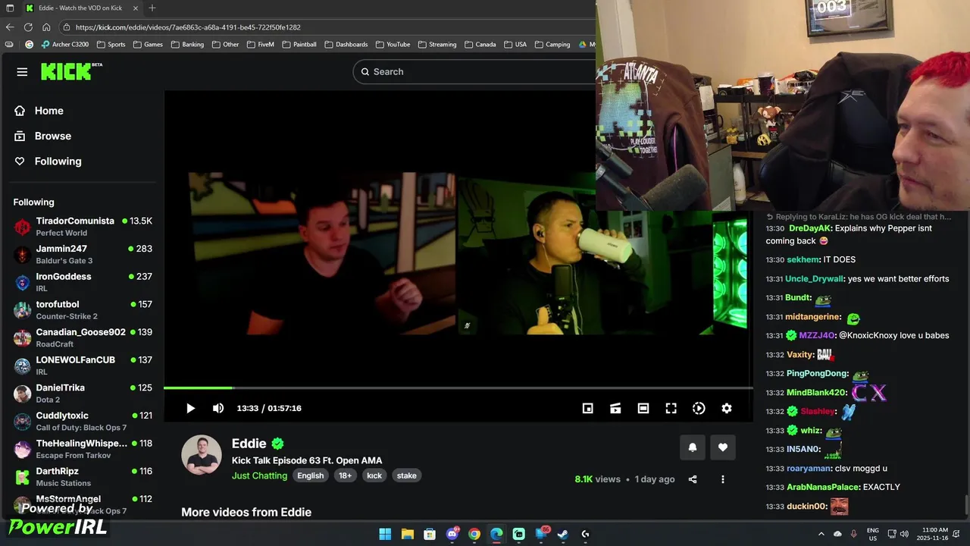Open the hamburger sidebar menu
Image resolution: width=970 pixels, height=546 pixels.
22,72
